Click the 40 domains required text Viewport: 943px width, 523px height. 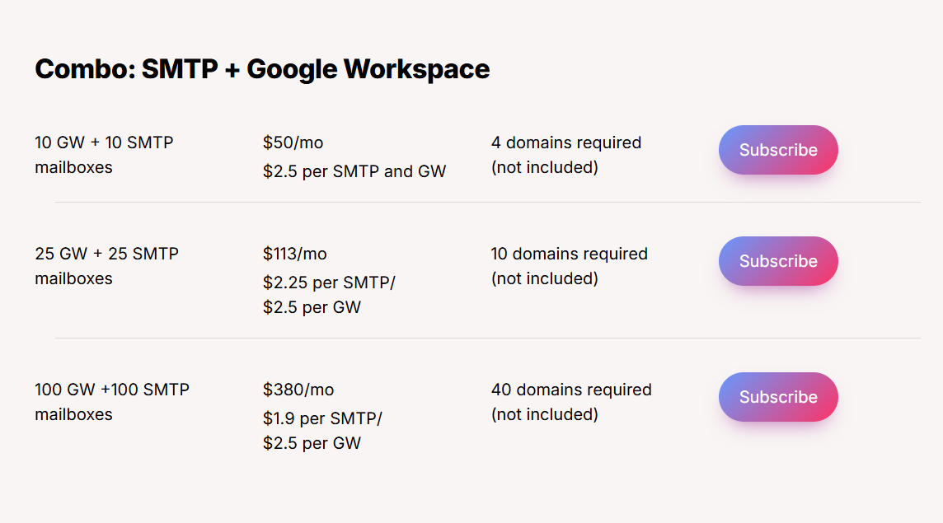pos(570,389)
